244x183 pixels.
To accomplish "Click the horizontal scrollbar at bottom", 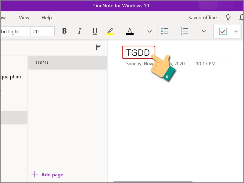I will tap(153, 181).
